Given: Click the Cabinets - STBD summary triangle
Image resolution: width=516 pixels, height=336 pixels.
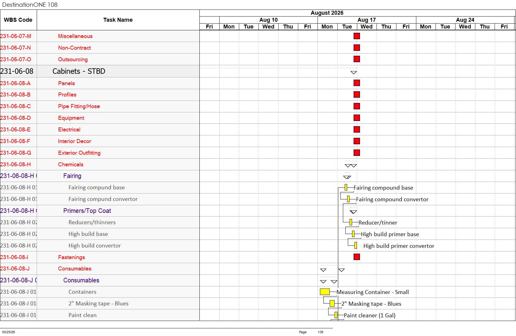Looking at the screenshot, I should click(x=354, y=73).
